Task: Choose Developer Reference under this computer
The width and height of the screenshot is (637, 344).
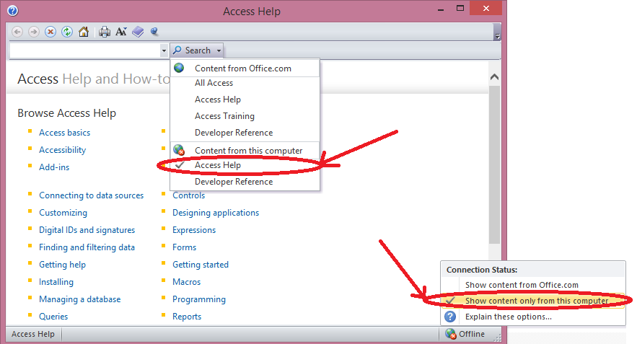Action: click(x=234, y=182)
